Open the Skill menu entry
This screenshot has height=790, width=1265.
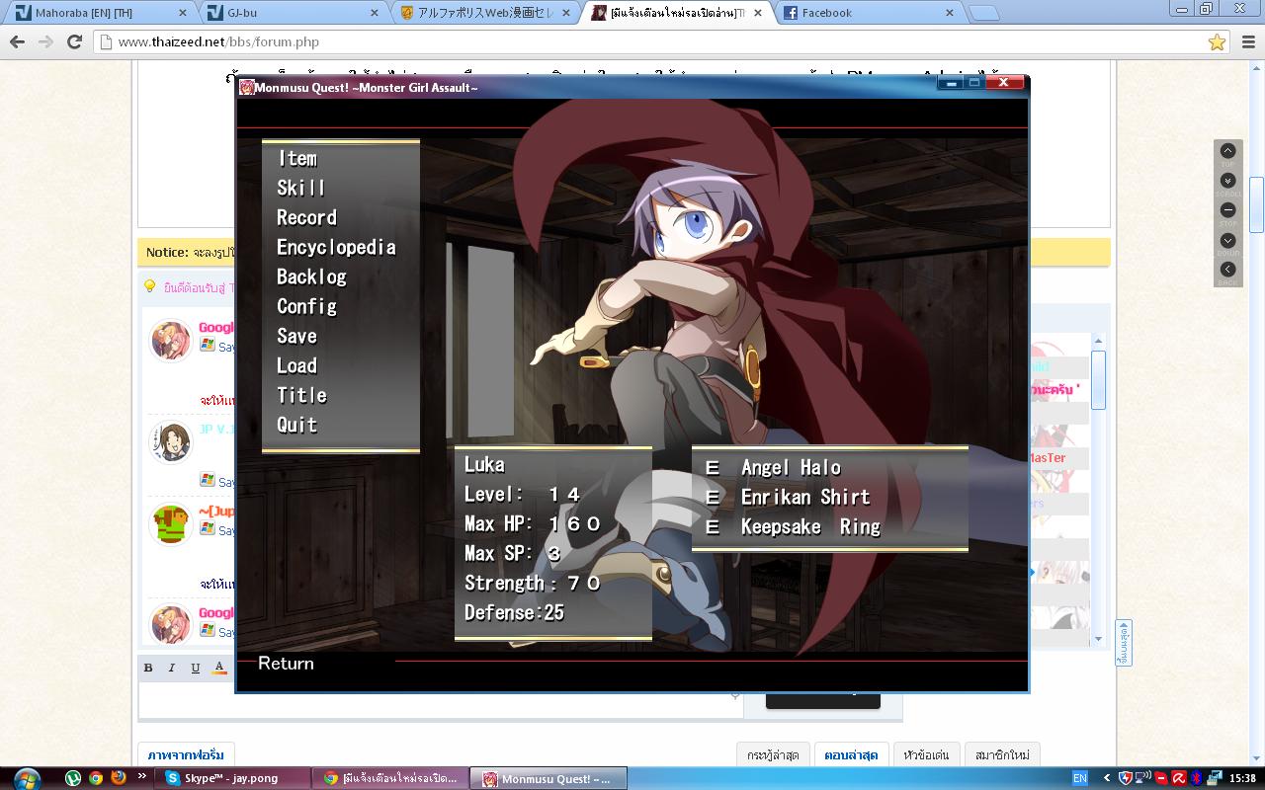click(300, 188)
